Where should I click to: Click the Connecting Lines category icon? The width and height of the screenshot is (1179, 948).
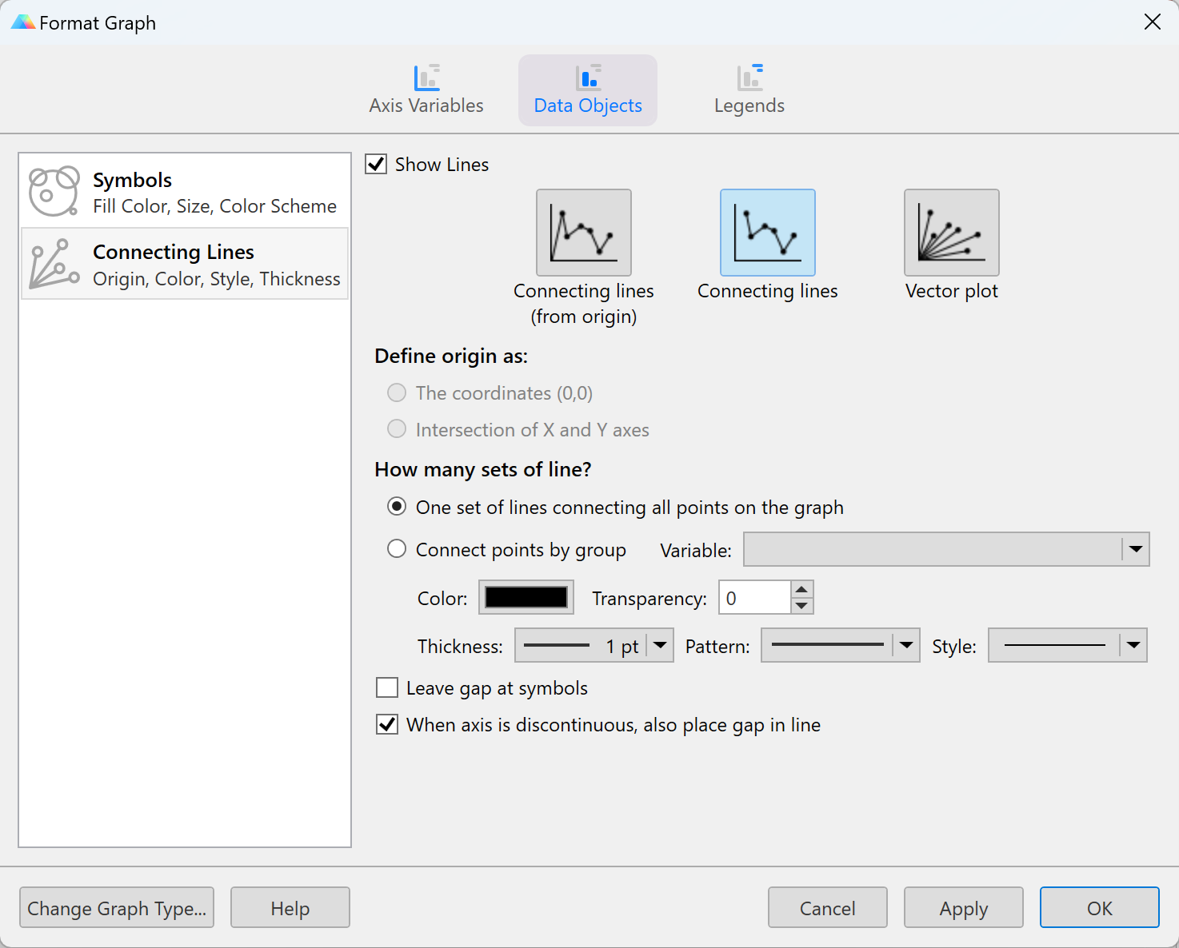click(53, 264)
